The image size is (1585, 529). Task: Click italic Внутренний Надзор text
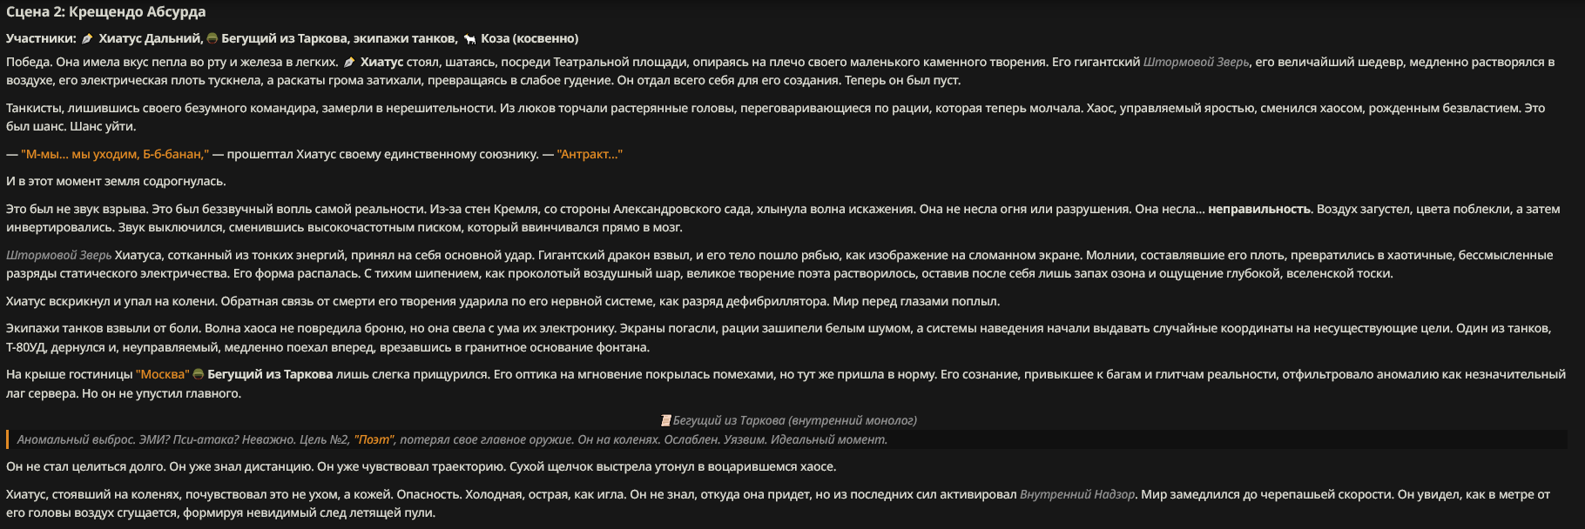click(x=1077, y=494)
